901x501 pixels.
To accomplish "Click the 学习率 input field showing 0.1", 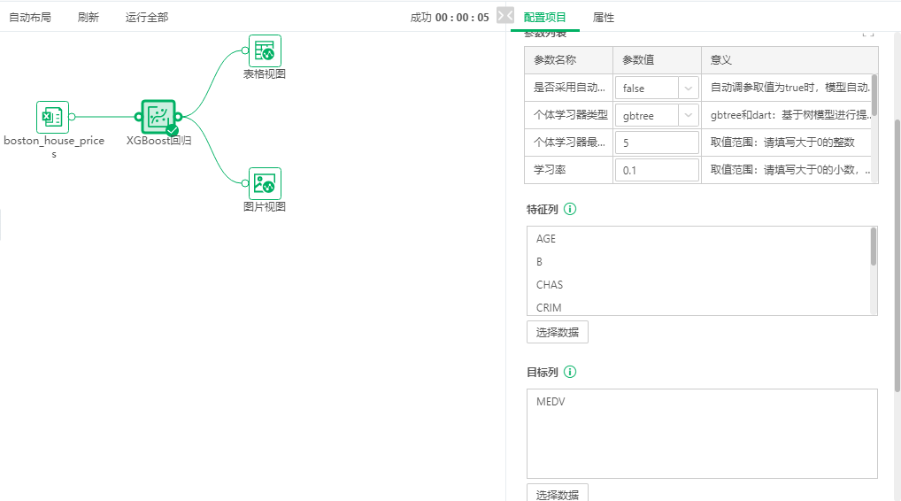I will coord(657,170).
